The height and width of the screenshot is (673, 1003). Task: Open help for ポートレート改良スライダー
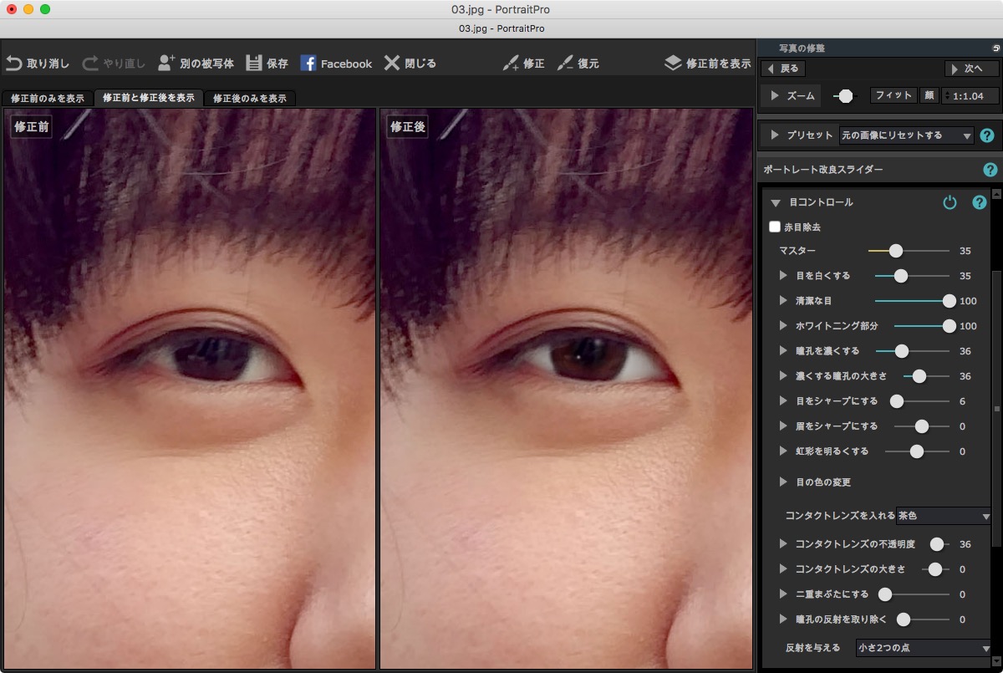[990, 170]
